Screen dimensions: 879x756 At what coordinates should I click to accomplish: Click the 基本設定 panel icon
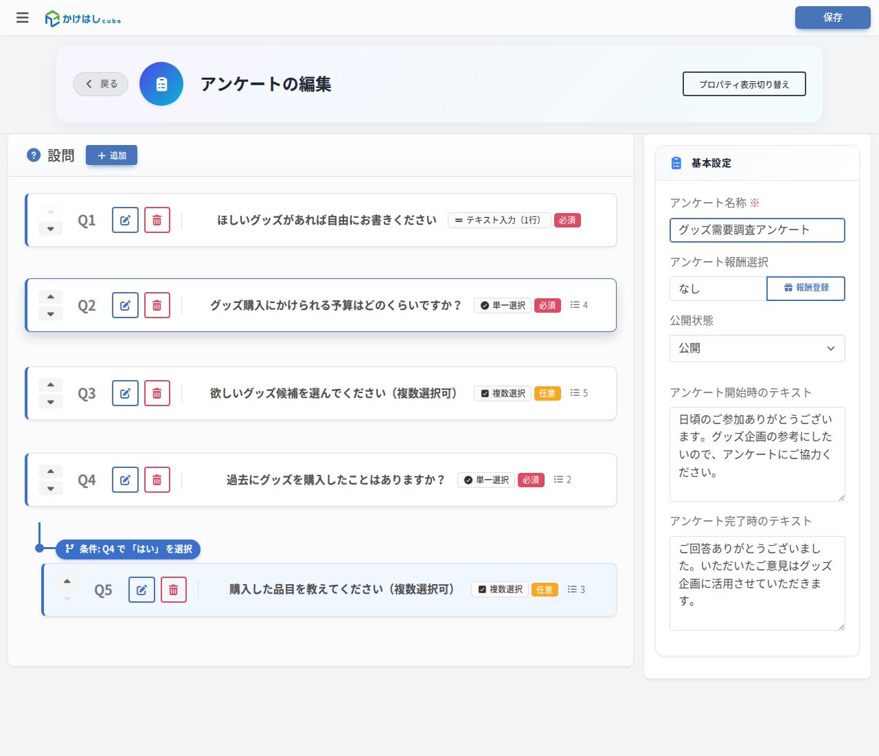click(676, 163)
